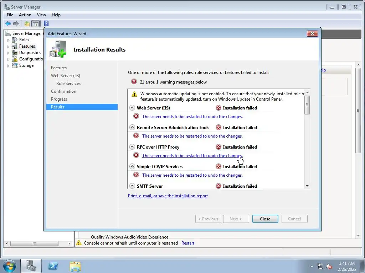Viewport: 365px width, 273px height.
Task: Close the Add Features Wizard with X
Action: 312,34
